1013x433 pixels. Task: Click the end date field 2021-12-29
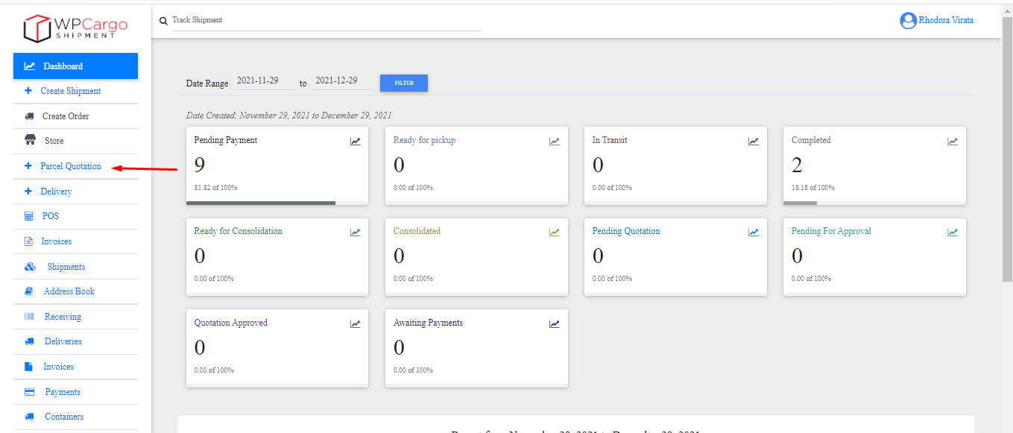point(341,81)
